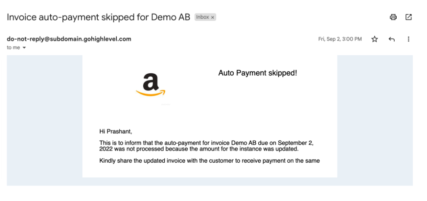The image size is (427, 201).
Task: Print this email using the printer icon
Action: pyautogui.click(x=393, y=17)
